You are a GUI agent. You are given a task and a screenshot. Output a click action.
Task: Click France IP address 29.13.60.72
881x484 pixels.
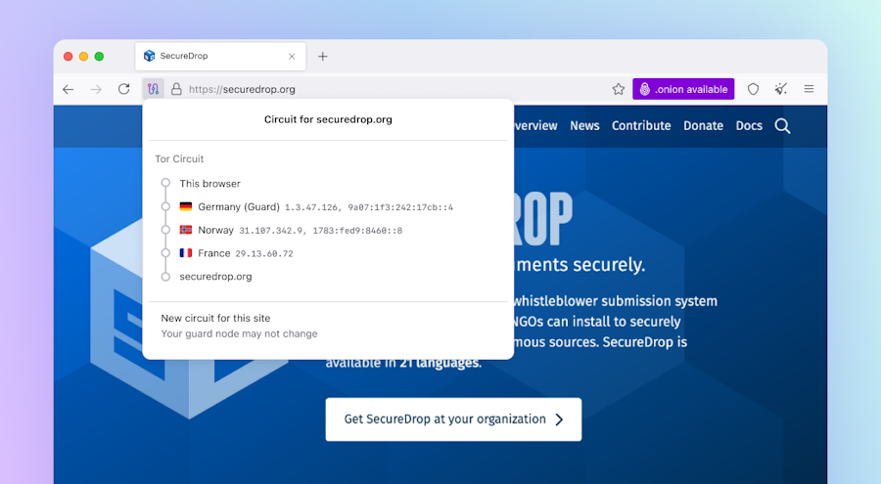[x=264, y=254]
